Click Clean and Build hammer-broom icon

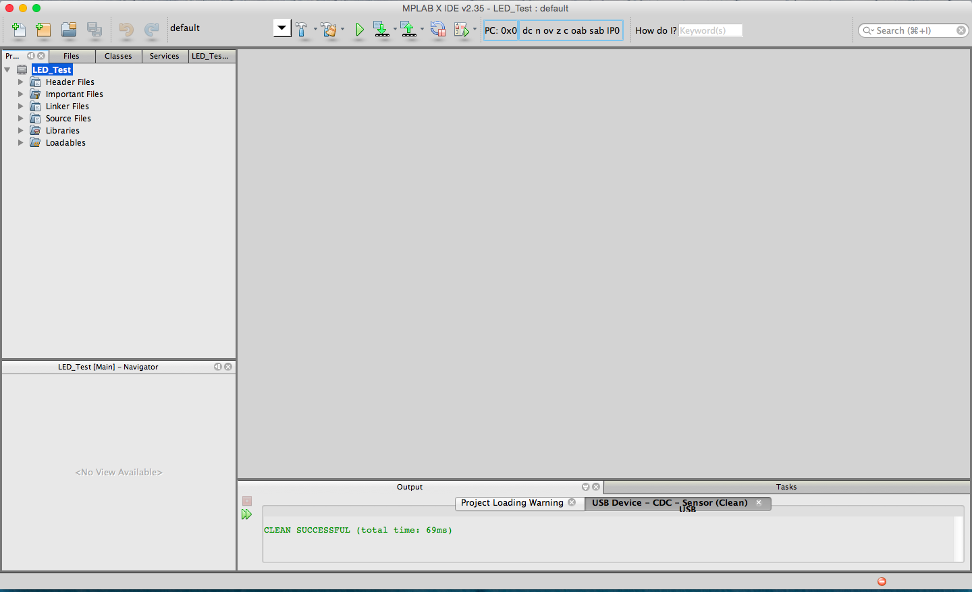tap(329, 30)
